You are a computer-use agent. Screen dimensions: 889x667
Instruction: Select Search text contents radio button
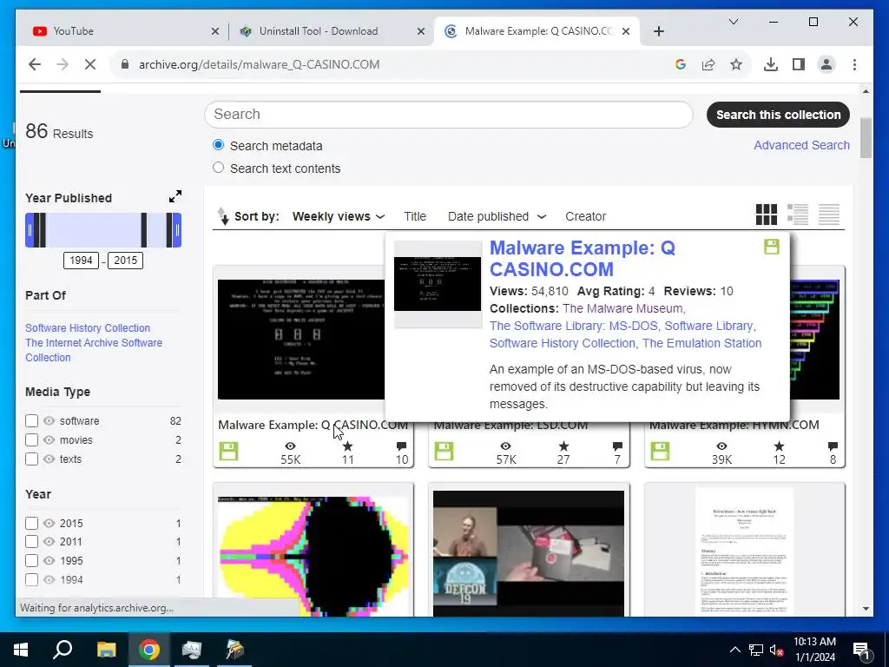218,168
